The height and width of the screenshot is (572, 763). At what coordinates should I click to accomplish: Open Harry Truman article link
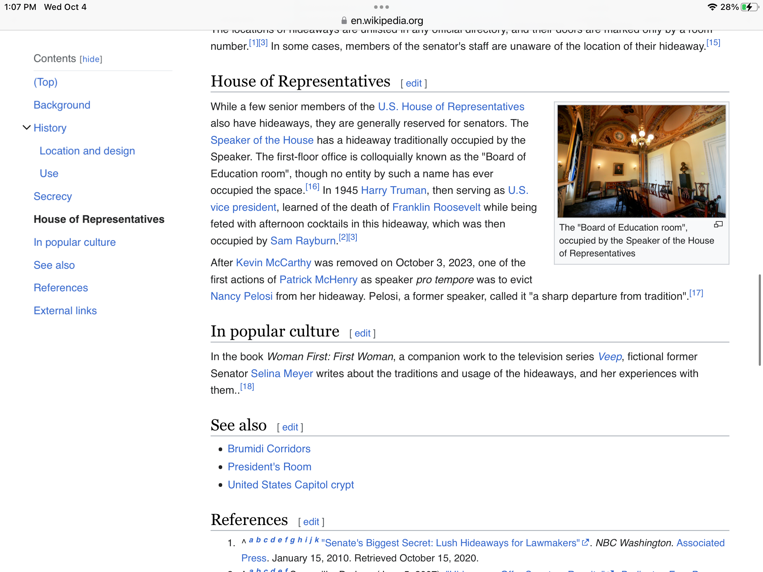(394, 190)
